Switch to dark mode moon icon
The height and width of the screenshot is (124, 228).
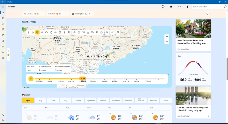187,7
